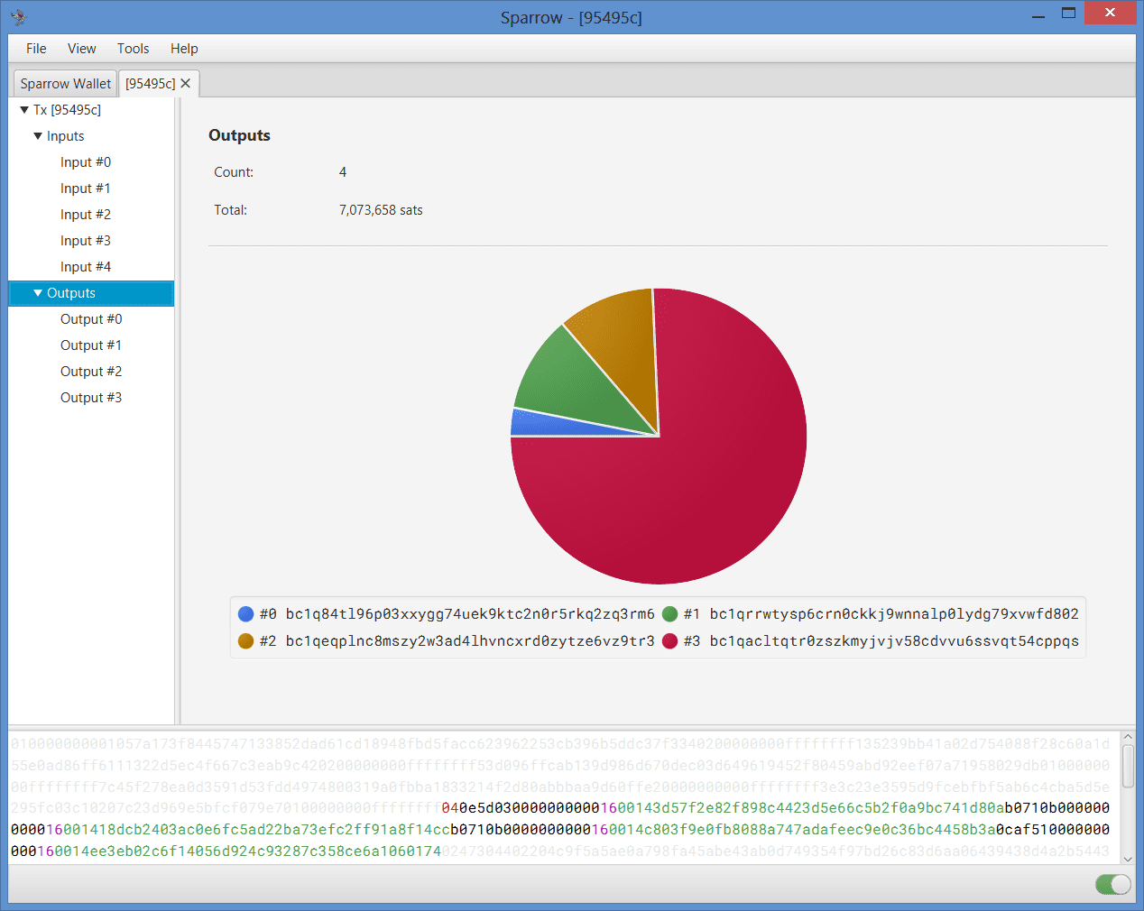Image resolution: width=1144 pixels, height=911 pixels.
Task: Collapse the Tx [95495c] tree node
Action: (x=24, y=110)
